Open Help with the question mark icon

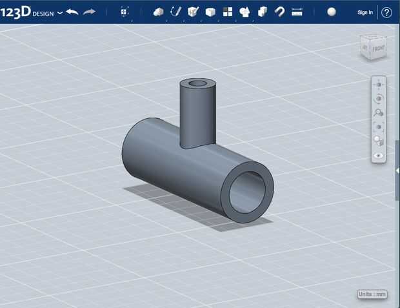[386, 12]
